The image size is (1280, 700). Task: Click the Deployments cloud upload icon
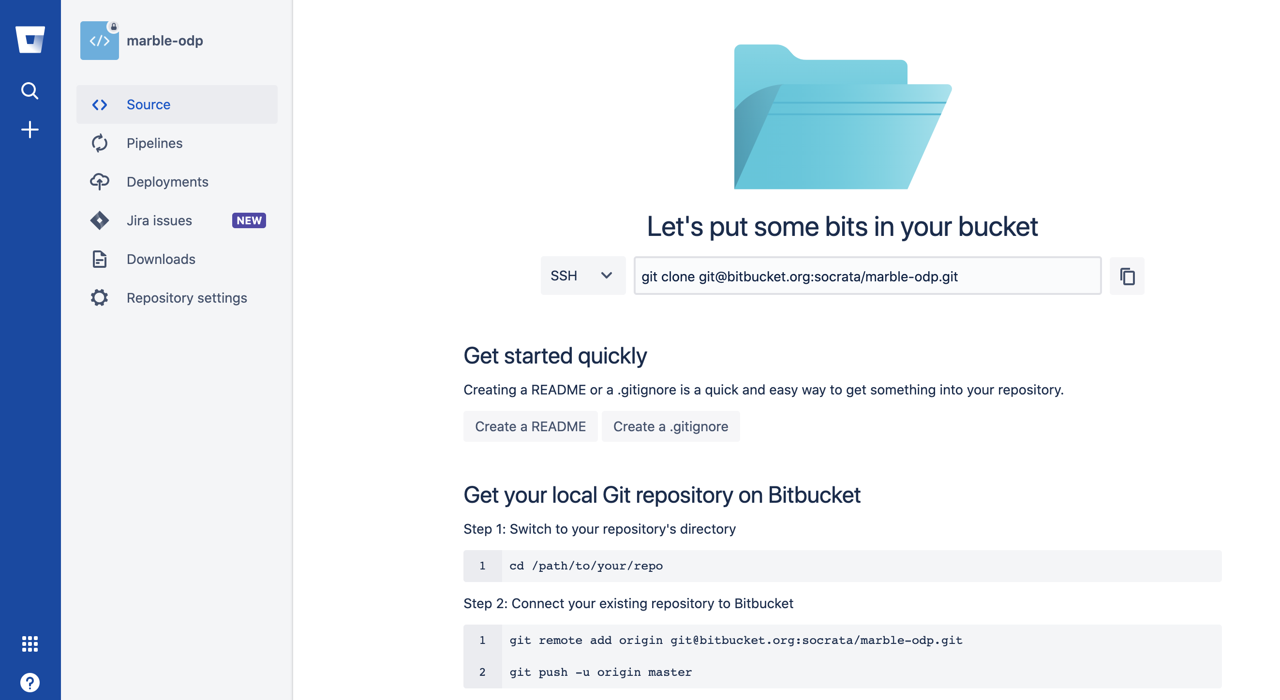[x=99, y=182]
